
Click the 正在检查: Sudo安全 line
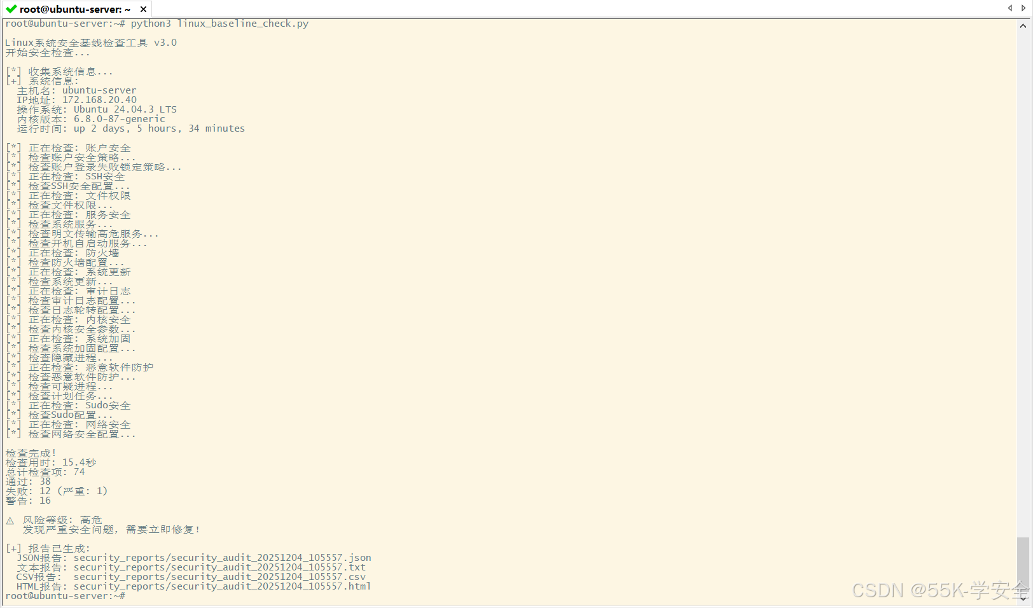pyautogui.click(x=69, y=405)
